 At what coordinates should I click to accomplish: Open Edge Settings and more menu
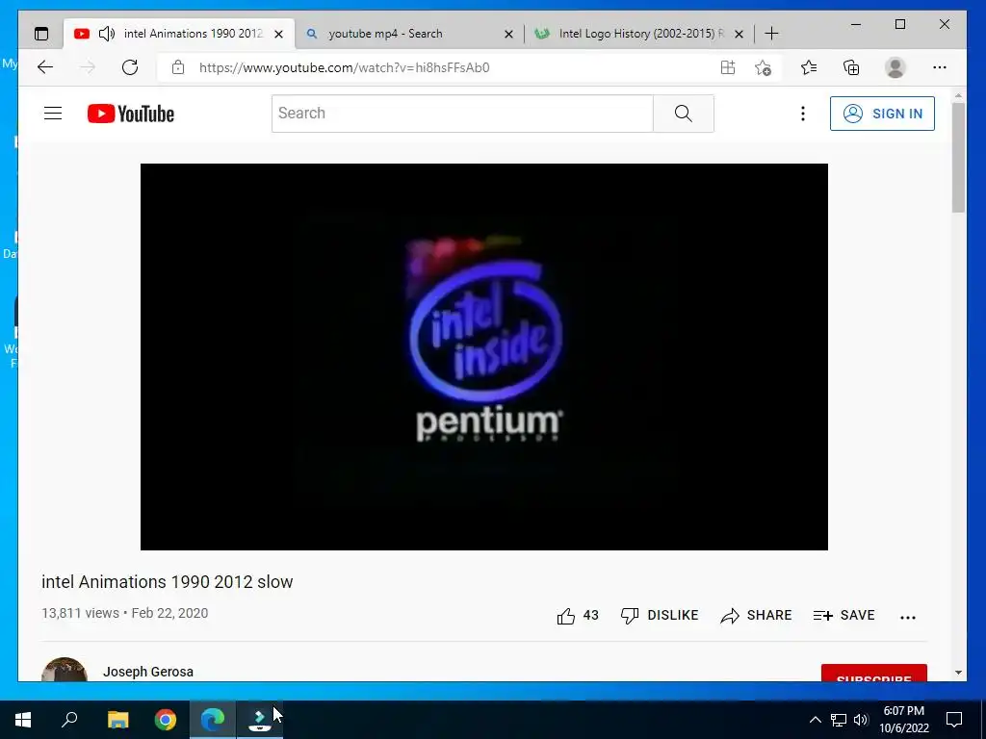[x=940, y=67]
